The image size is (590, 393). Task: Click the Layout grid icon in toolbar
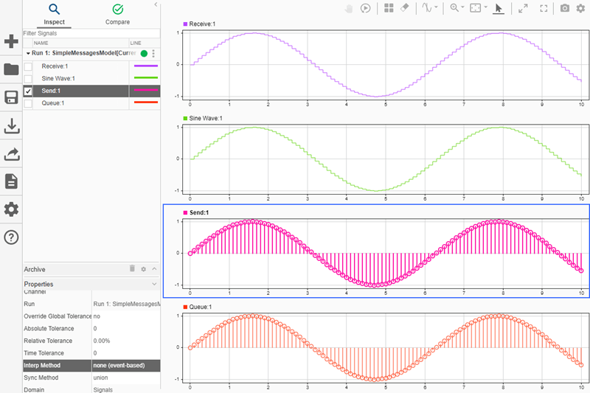click(389, 8)
